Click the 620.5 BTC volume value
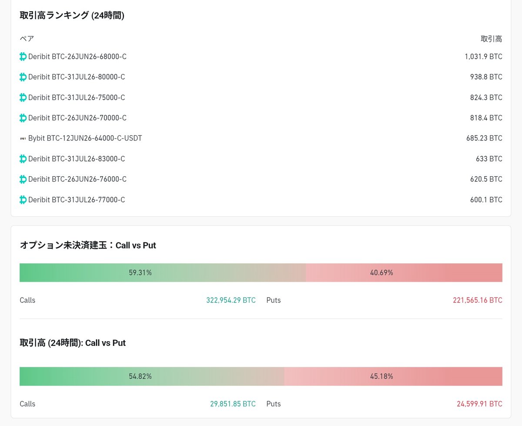 pos(486,179)
